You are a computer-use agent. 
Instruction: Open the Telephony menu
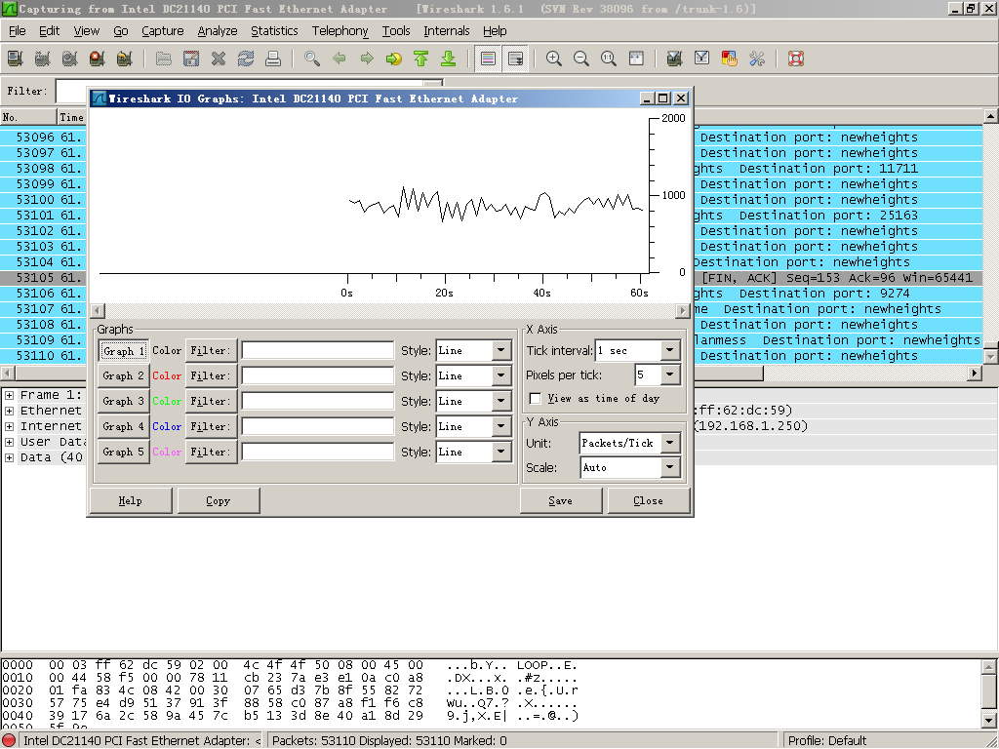340,31
